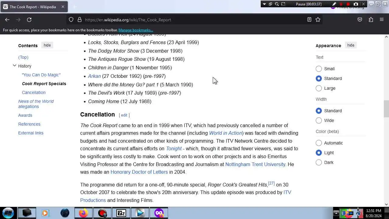Open a new browser tab
This screenshot has height=219, width=389.
(74, 7)
